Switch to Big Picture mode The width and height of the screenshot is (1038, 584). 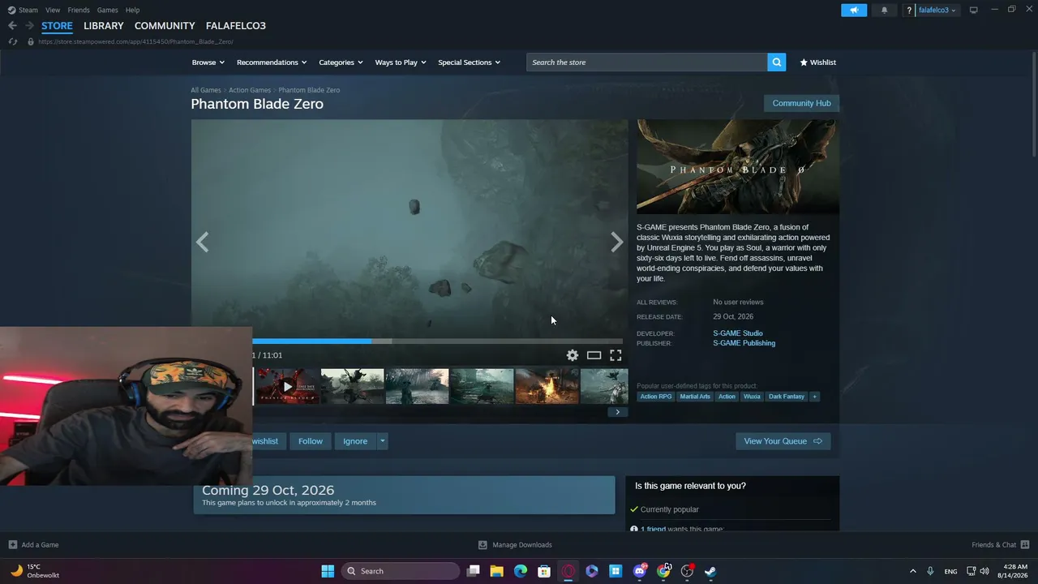973,10
